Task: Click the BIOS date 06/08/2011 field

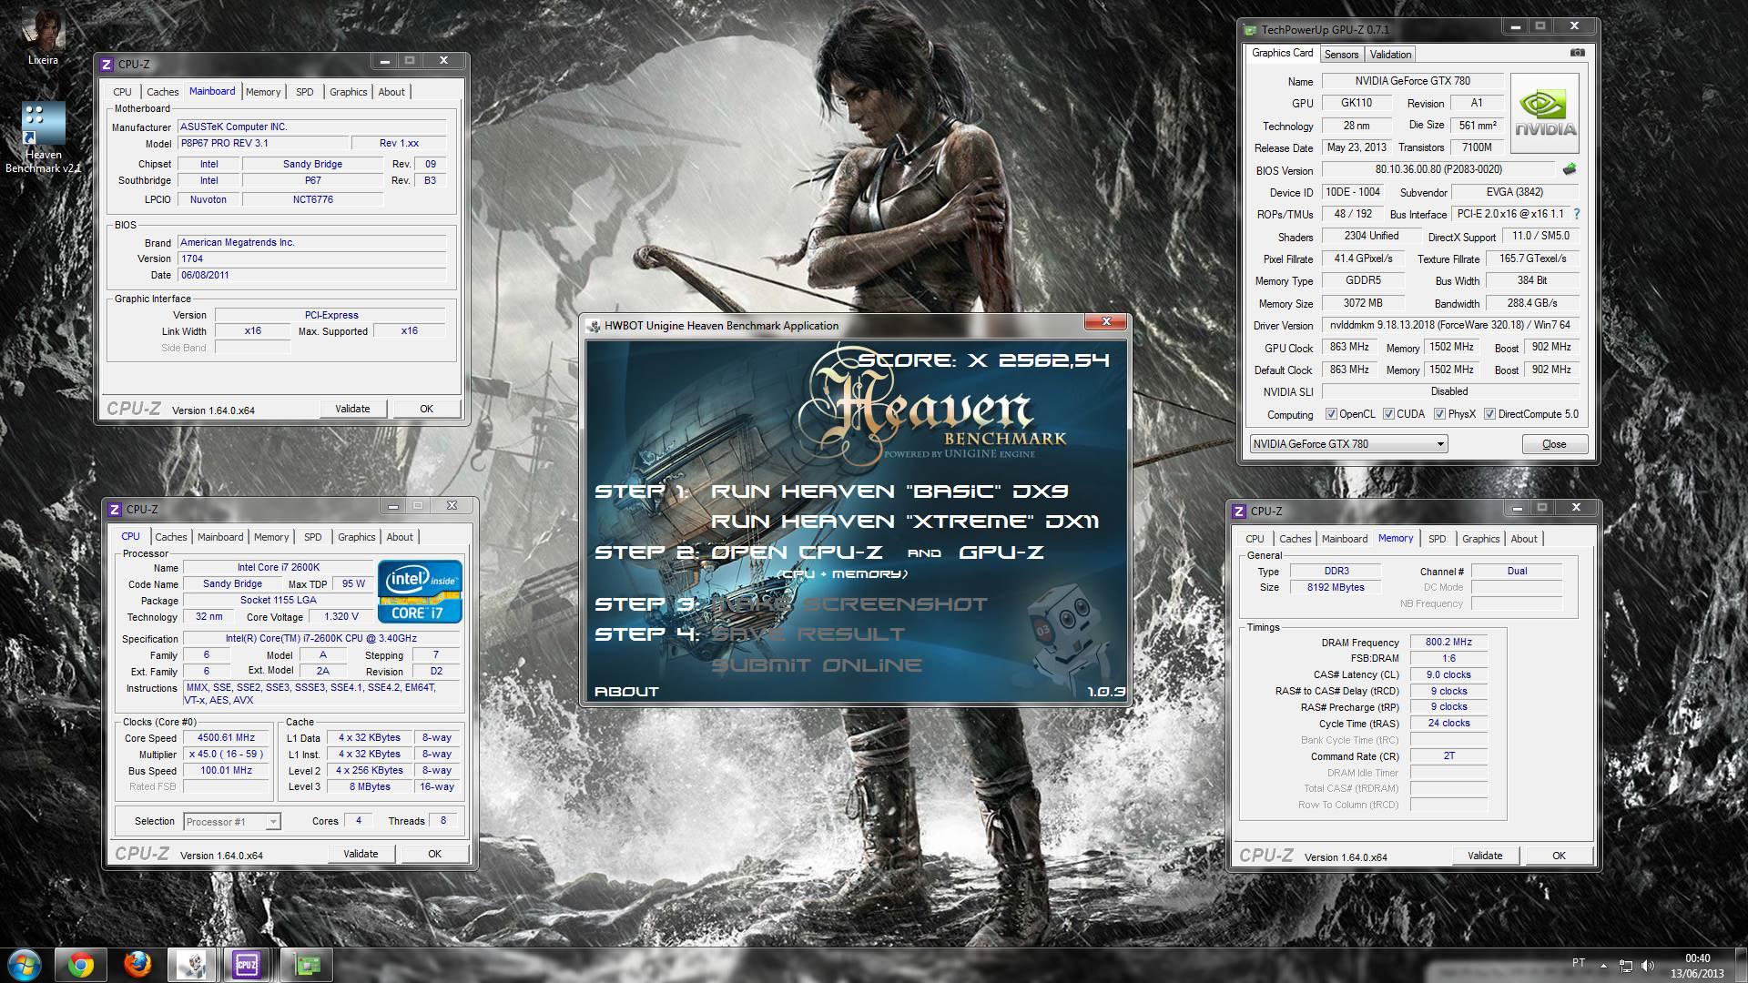Action: [x=312, y=275]
